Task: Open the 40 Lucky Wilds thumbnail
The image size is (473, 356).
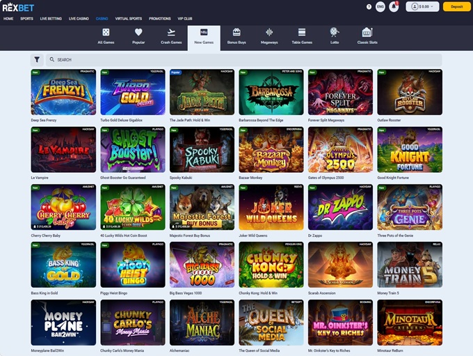Action: click(x=133, y=208)
